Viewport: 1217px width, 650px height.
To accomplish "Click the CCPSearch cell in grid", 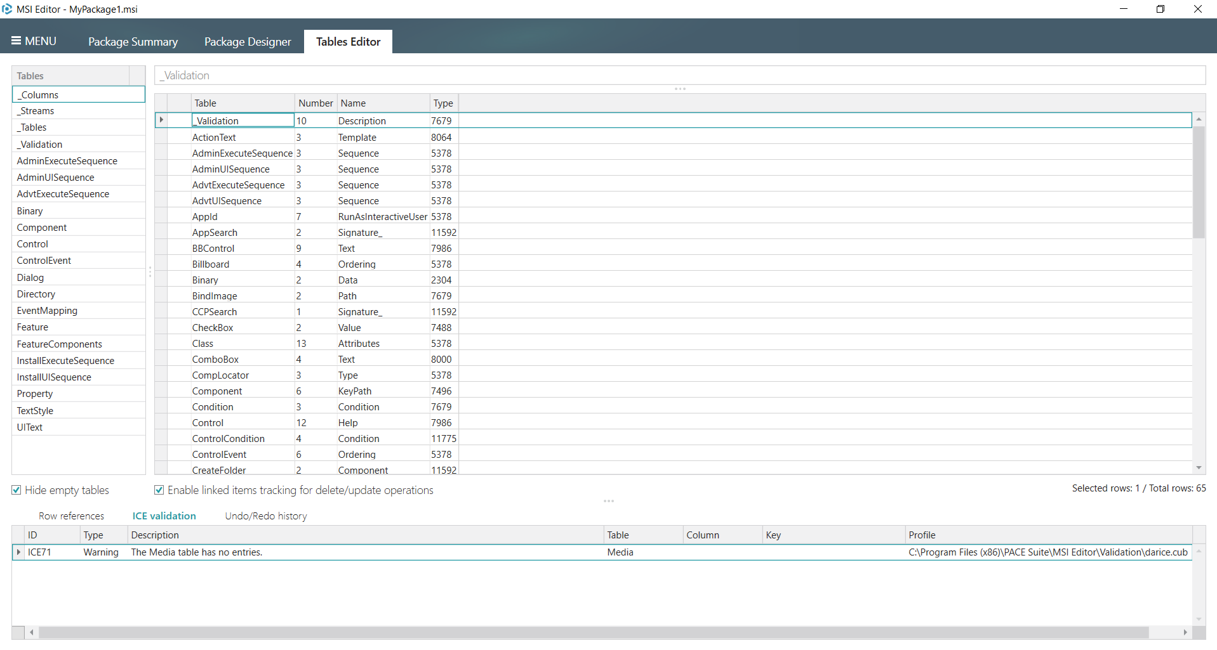I will (x=243, y=312).
